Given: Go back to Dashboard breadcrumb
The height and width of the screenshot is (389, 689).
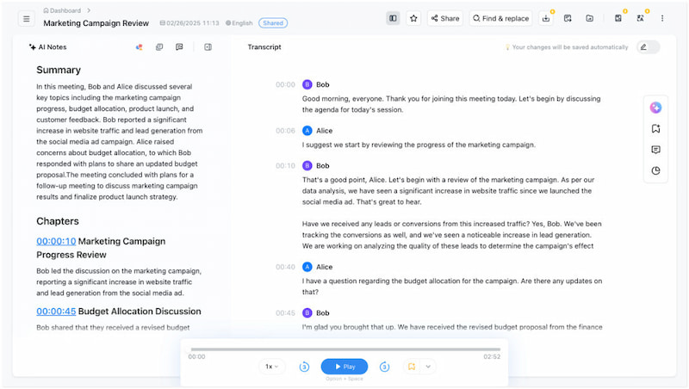Looking at the screenshot, I should click(62, 10).
